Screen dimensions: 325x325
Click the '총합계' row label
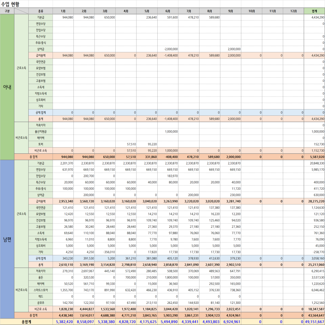26,322
